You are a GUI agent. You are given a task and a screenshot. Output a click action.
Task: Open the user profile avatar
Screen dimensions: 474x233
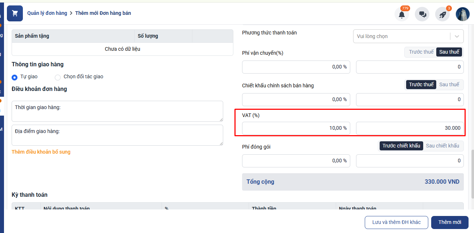pyautogui.click(x=463, y=14)
